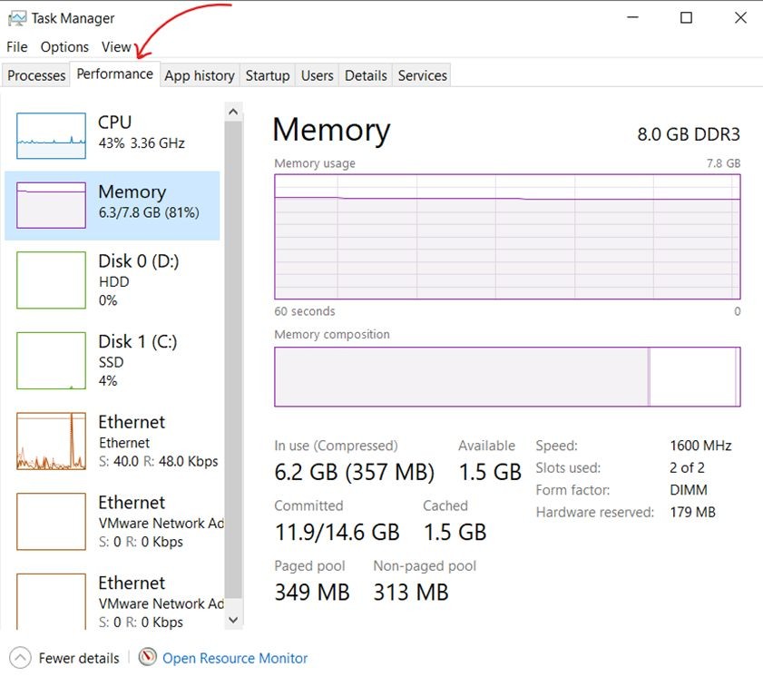Collapse view using Fewer details arrow icon

[x=21, y=658]
